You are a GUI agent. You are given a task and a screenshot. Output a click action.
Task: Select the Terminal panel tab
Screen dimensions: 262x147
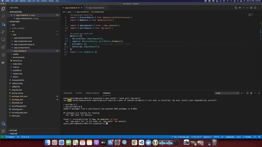pyautogui.click(x=106, y=93)
